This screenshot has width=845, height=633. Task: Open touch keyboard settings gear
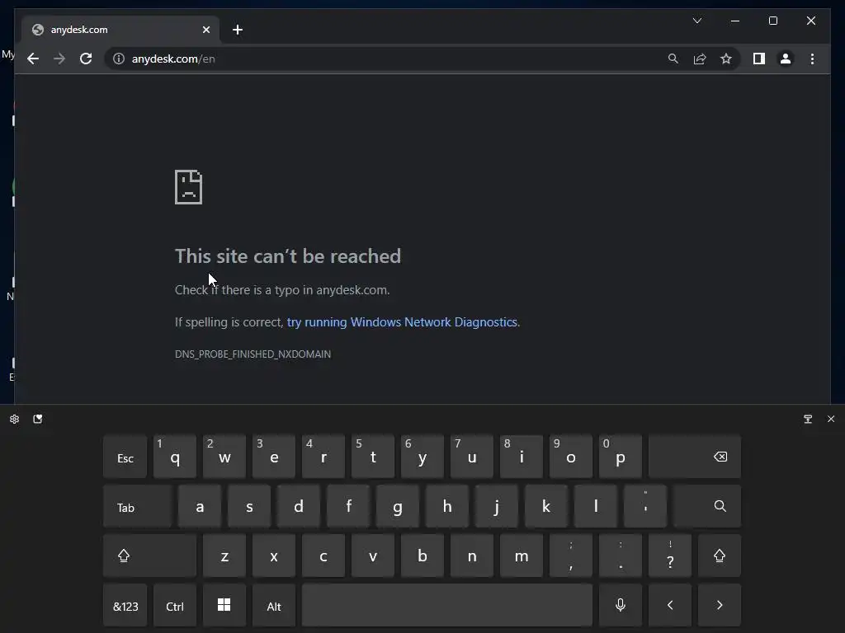15,419
